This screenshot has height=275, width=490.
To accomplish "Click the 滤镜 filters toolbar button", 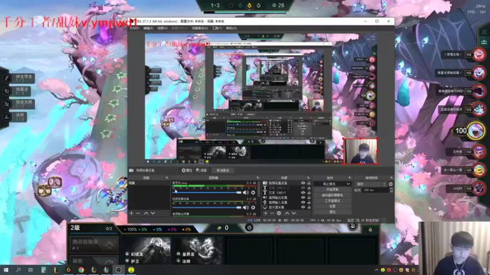I will [x=202, y=170].
